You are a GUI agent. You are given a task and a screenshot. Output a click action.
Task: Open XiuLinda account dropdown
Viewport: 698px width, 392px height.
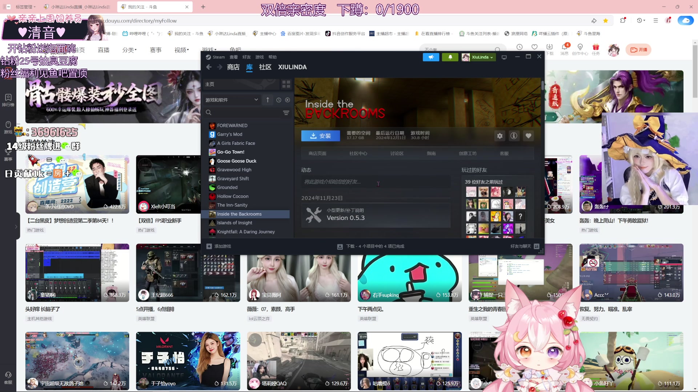pos(478,57)
